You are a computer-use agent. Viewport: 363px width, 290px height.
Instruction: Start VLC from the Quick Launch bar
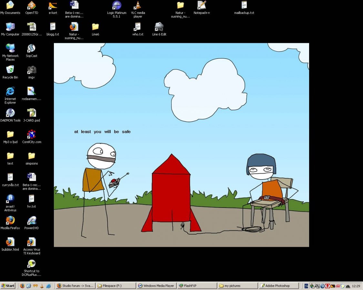[42, 286]
